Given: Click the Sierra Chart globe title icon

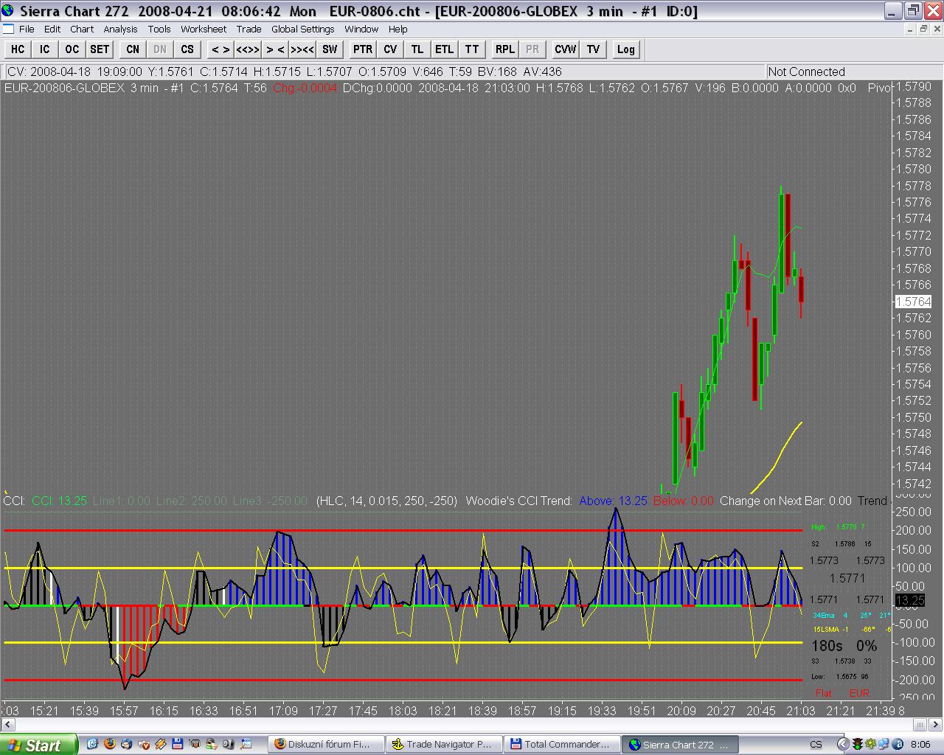Looking at the screenshot, I should 8,10.
